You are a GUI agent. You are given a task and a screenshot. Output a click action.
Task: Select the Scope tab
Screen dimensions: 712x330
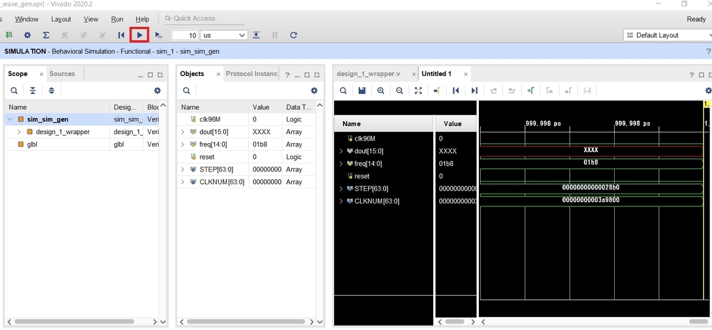(18, 74)
